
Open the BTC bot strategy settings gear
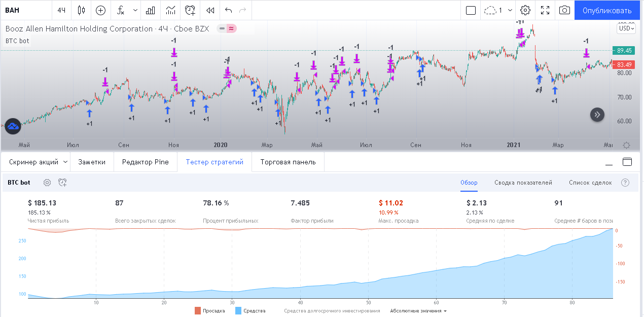(x=47, y=183)
